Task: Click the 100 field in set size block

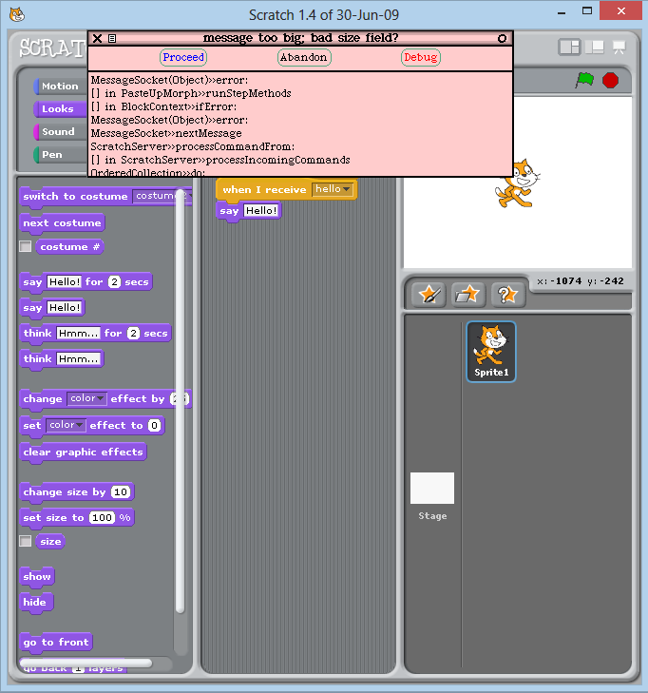Action: (102, 517)
